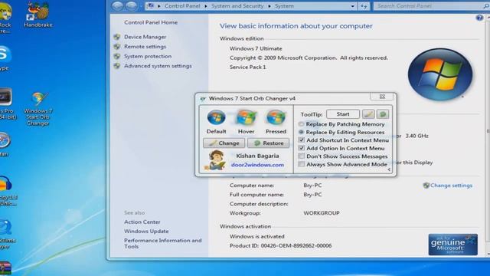Click the Control Panel breadcrumb
This screenshot has height=276, width=490.
click(x=182, y=6)
